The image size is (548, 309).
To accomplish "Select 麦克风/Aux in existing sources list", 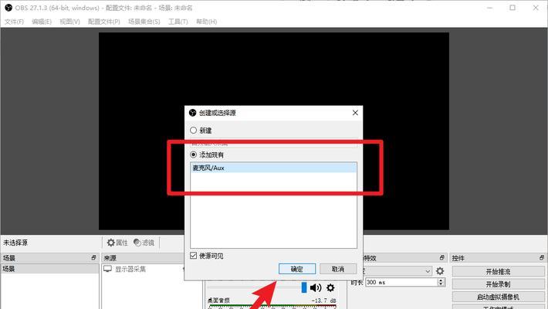I will click(274, 168).
